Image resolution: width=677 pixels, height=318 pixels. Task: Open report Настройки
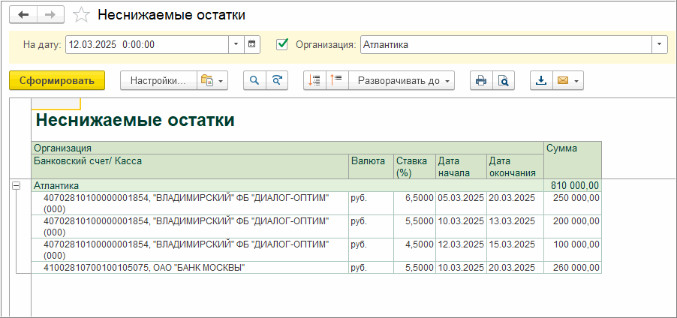158,81
